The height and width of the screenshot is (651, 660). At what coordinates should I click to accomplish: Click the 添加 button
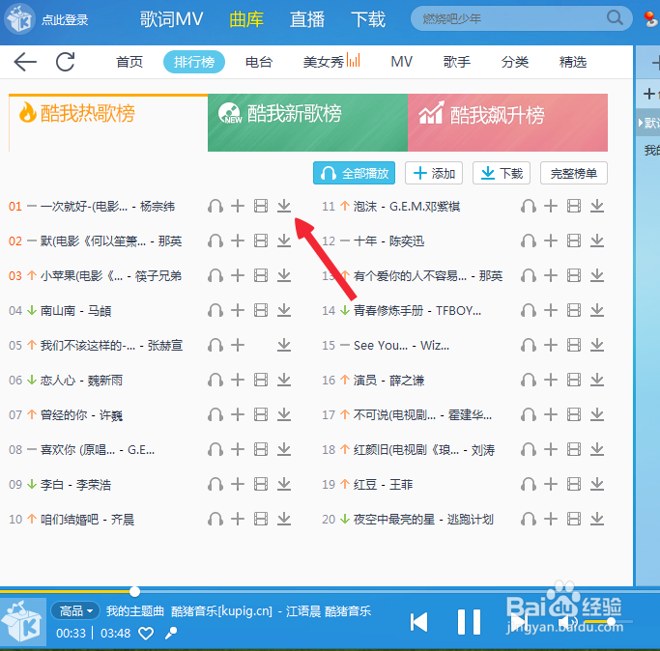pyautogui.click(x=434, y=173)
